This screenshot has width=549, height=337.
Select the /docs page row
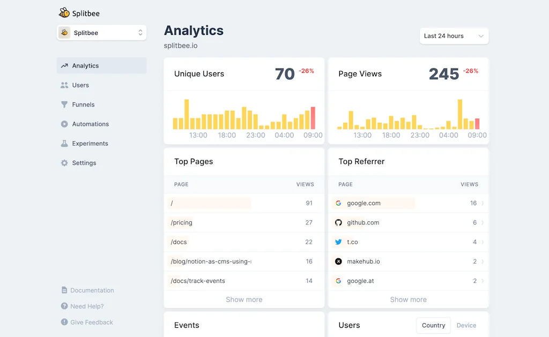244,242
